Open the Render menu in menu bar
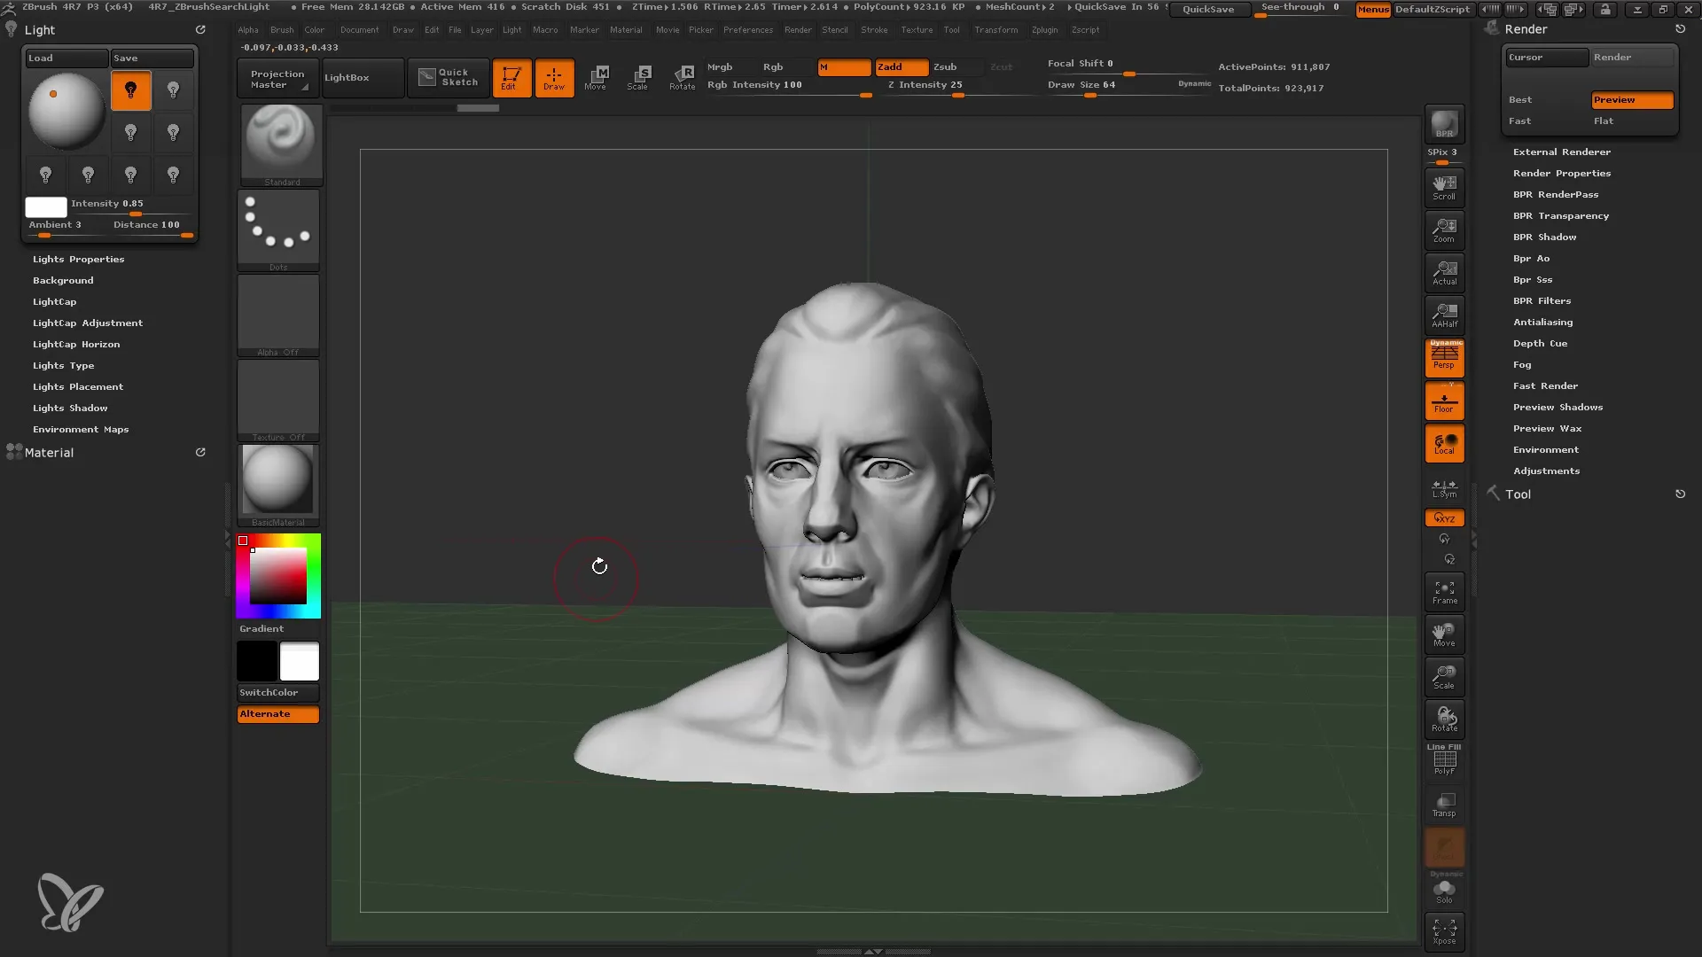The image size is (1702, 957). click(x=797, y=29)
